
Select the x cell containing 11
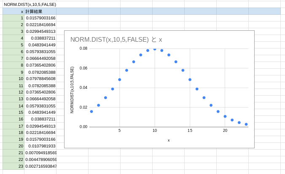point(13,86)
